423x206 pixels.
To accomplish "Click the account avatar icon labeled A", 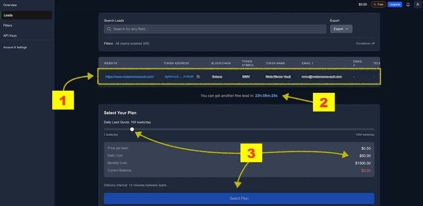I will pos(417,4).
